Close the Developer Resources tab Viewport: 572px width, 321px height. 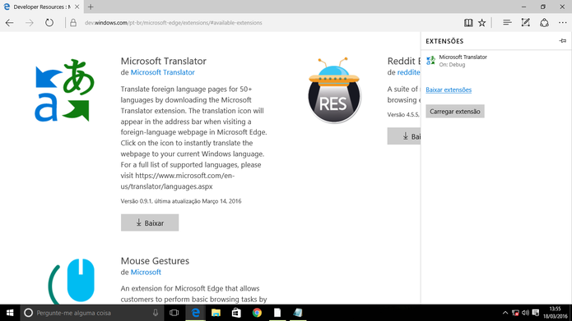[77, 7]
